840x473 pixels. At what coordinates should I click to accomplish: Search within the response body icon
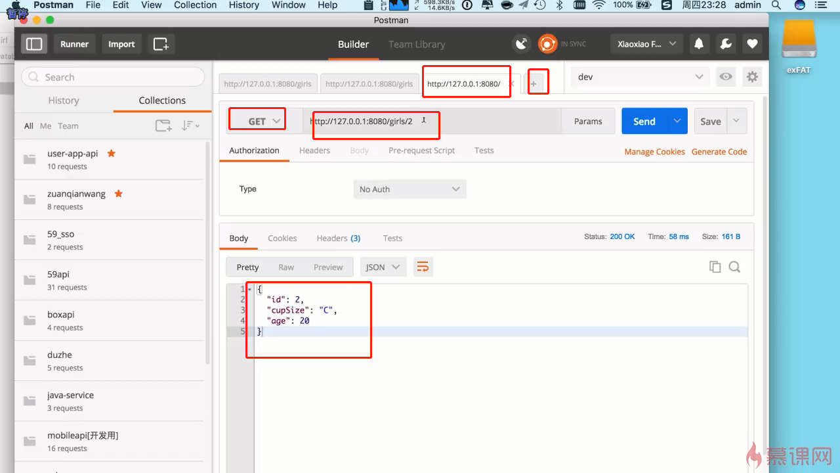[734, 267]
